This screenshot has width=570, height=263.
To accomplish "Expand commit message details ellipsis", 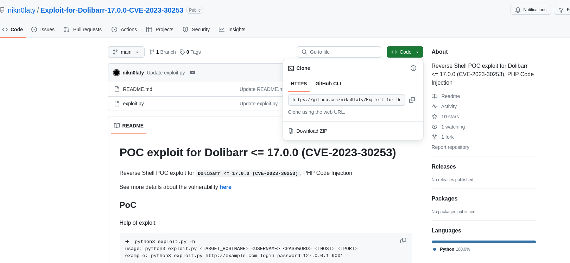I will 192,73.
